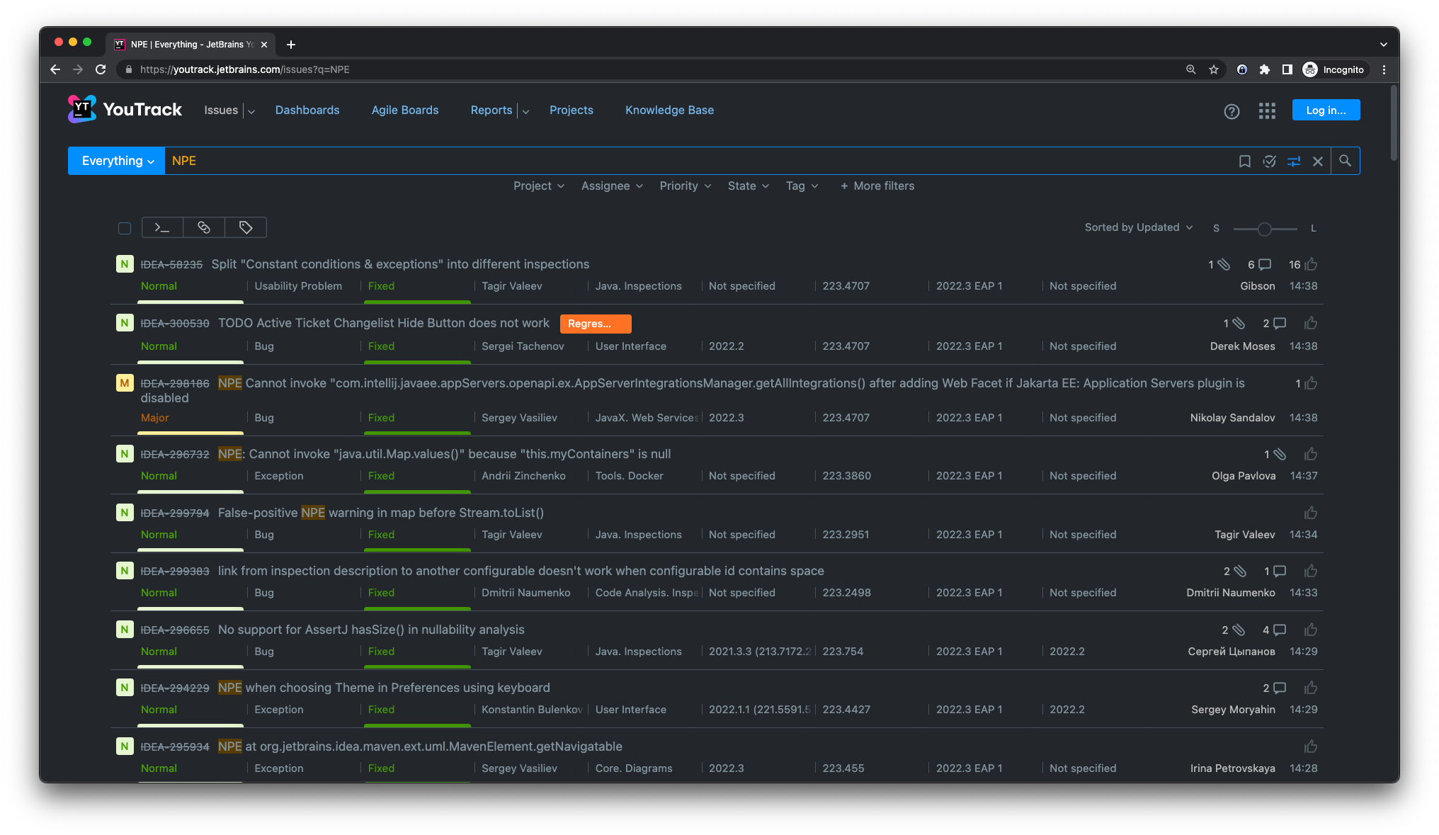Click the tag toolbar icon
The image size is (1439, 835).
pyautogui.click(x=246, y=227)
